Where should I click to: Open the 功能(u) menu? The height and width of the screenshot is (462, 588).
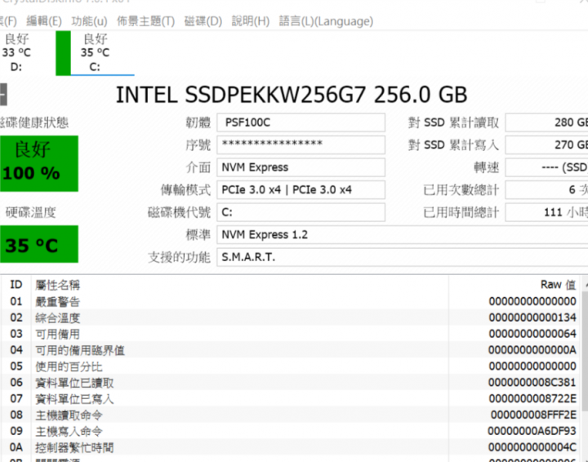click(89, 21)
